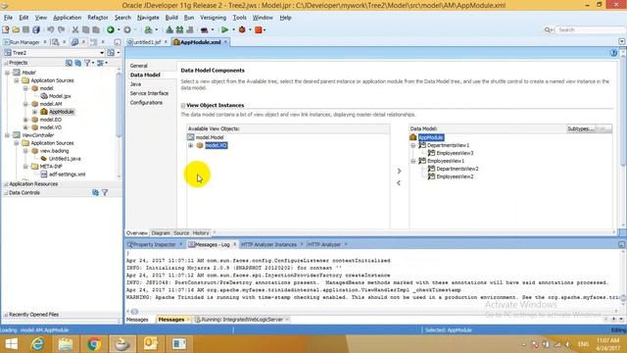Click the Copy toolbar icon
The height and width of the screenshot is (353, 627).
pos(85,29)
